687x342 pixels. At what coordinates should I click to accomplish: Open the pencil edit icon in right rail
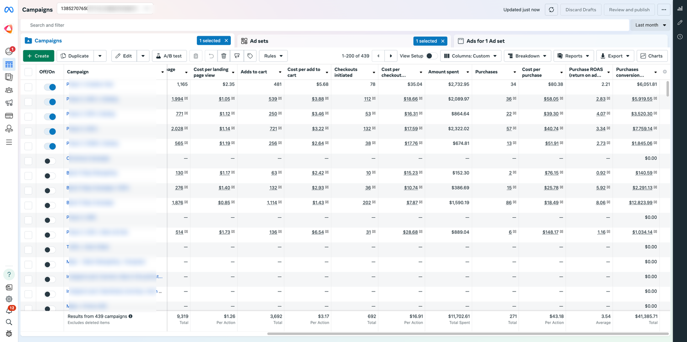point(680,22)
